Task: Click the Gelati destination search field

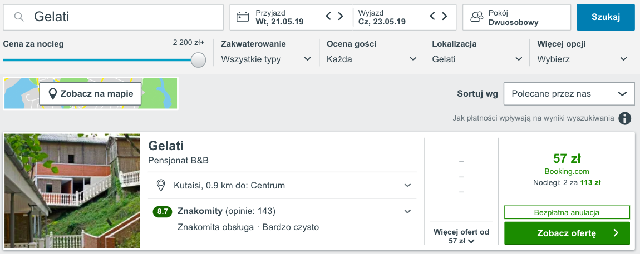Action: click(x=114, y=17)
